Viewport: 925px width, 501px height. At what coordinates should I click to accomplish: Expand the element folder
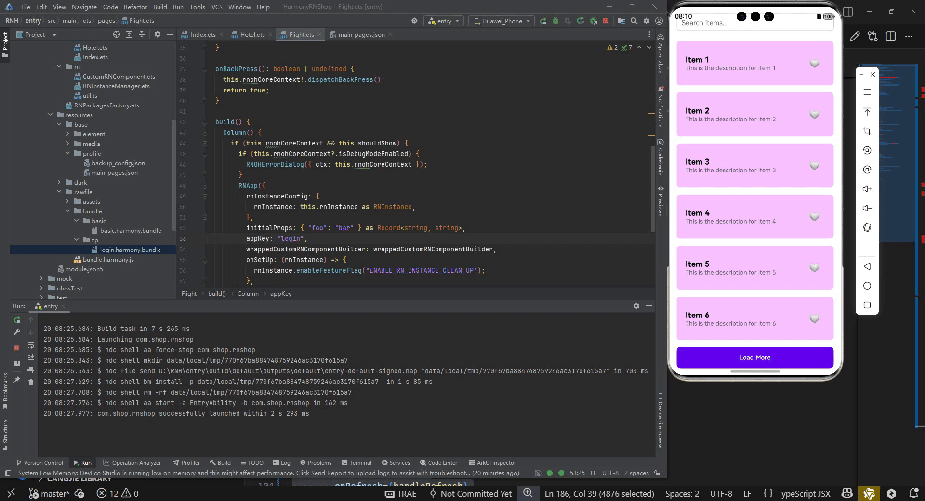(67, 134)
